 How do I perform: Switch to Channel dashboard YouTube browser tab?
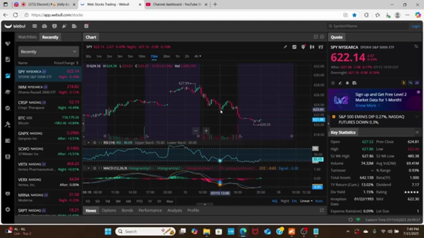[x=177, y=4]
